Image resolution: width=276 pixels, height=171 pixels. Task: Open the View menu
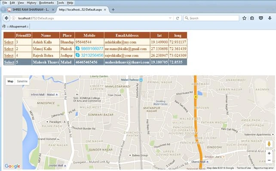[21, 3]
